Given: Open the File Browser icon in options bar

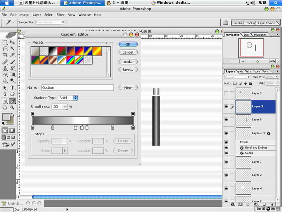Looking at the screenshot, I should point(225,23).
